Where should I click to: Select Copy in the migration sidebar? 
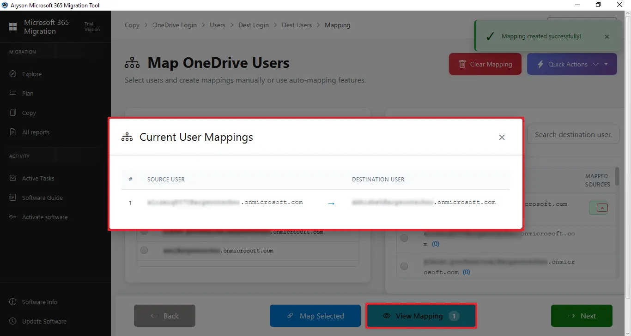(28, 113)
